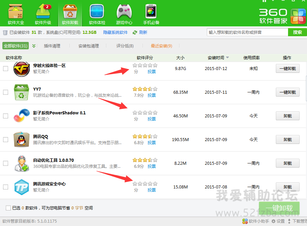The image size is (307, 226).
Task: Click the 搜索 search button
Action: [x=298, y=32]
